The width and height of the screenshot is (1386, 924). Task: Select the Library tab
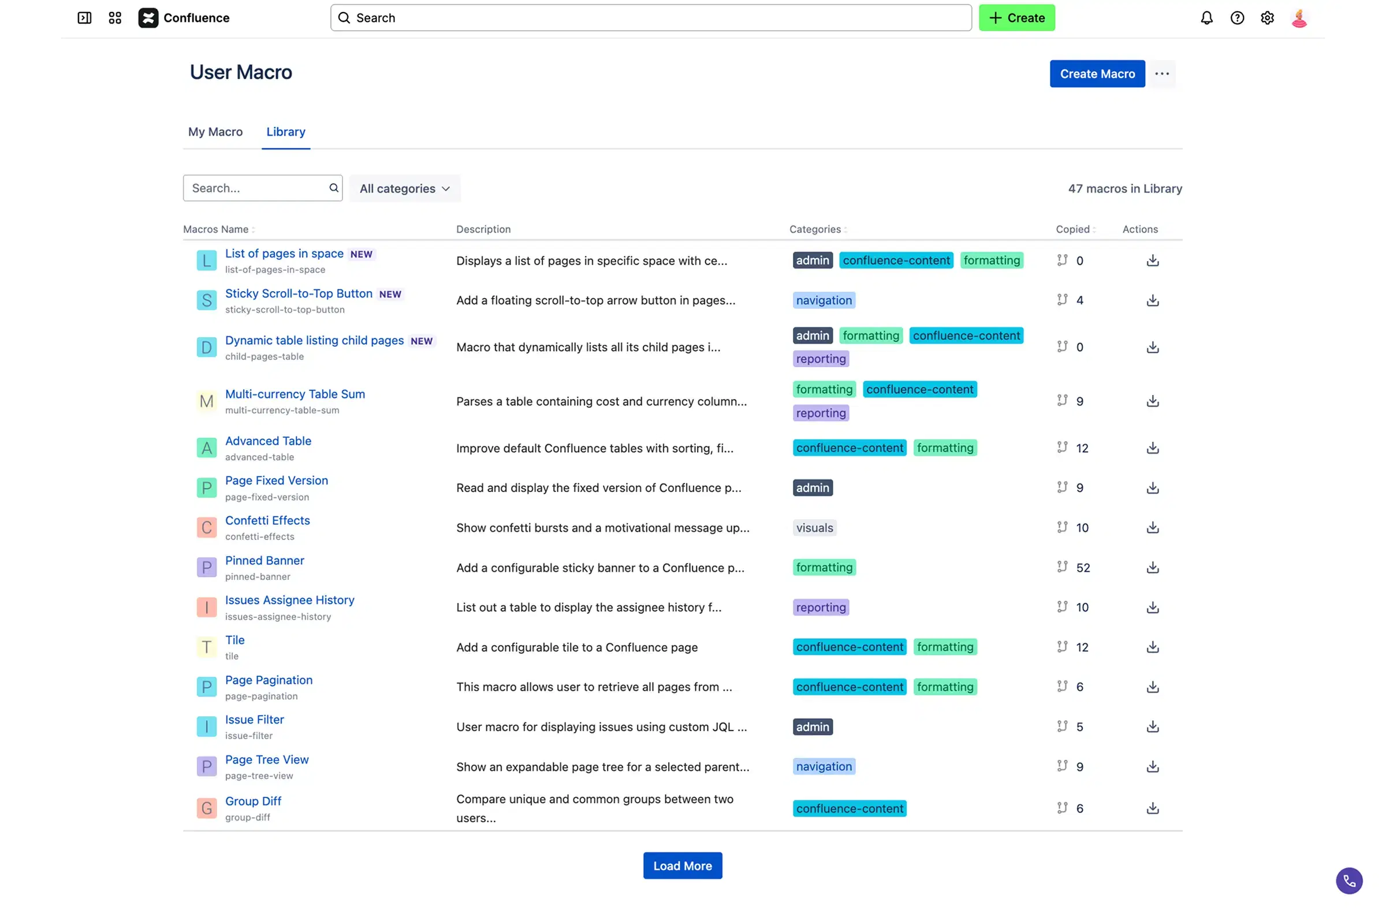pyautogui.click(x=286, y=132)
